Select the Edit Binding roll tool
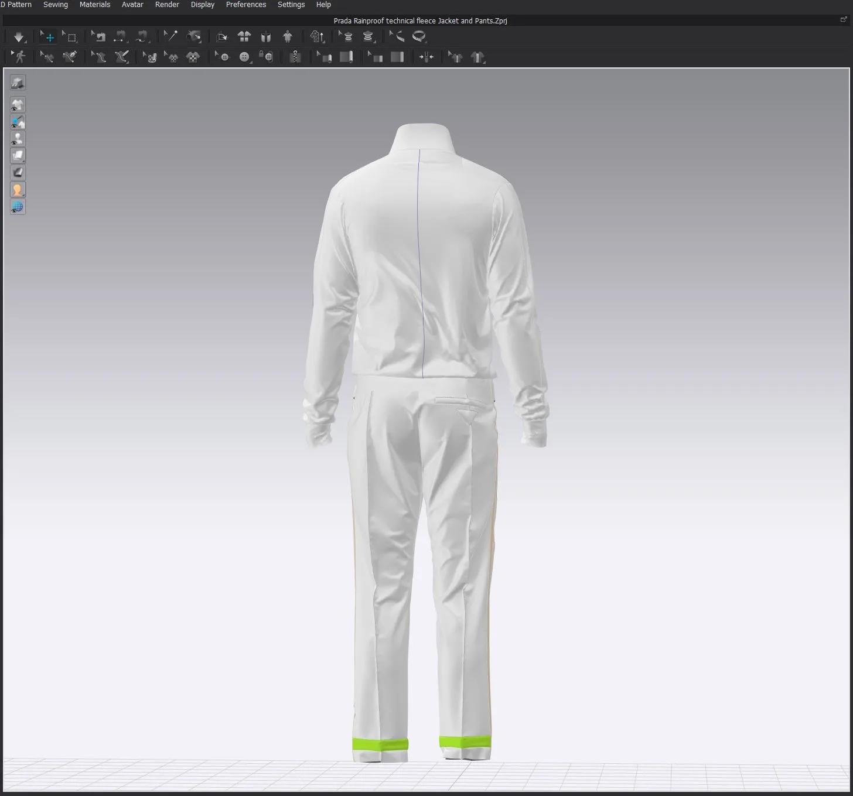 click(x=324, y=57)
